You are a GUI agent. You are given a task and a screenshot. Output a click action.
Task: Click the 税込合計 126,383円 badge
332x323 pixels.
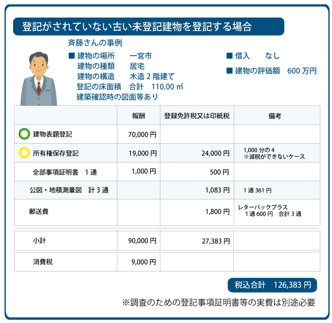[x=273, y=285]
